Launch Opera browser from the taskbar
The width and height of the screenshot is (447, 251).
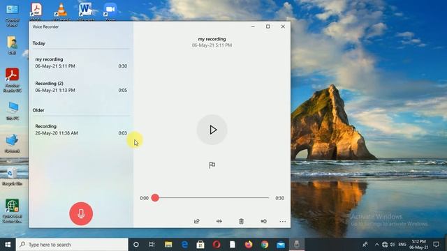[217, 245]
